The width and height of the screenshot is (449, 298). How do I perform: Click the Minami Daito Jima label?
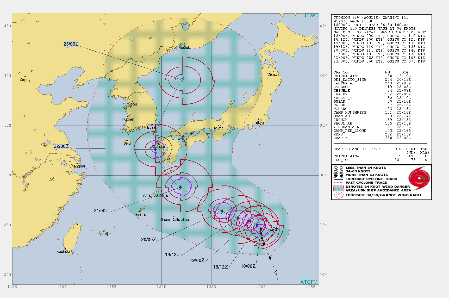pyautogui.click(x=174, y=220)
